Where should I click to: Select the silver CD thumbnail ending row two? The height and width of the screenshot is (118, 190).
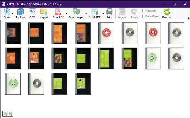coord(176,58)
